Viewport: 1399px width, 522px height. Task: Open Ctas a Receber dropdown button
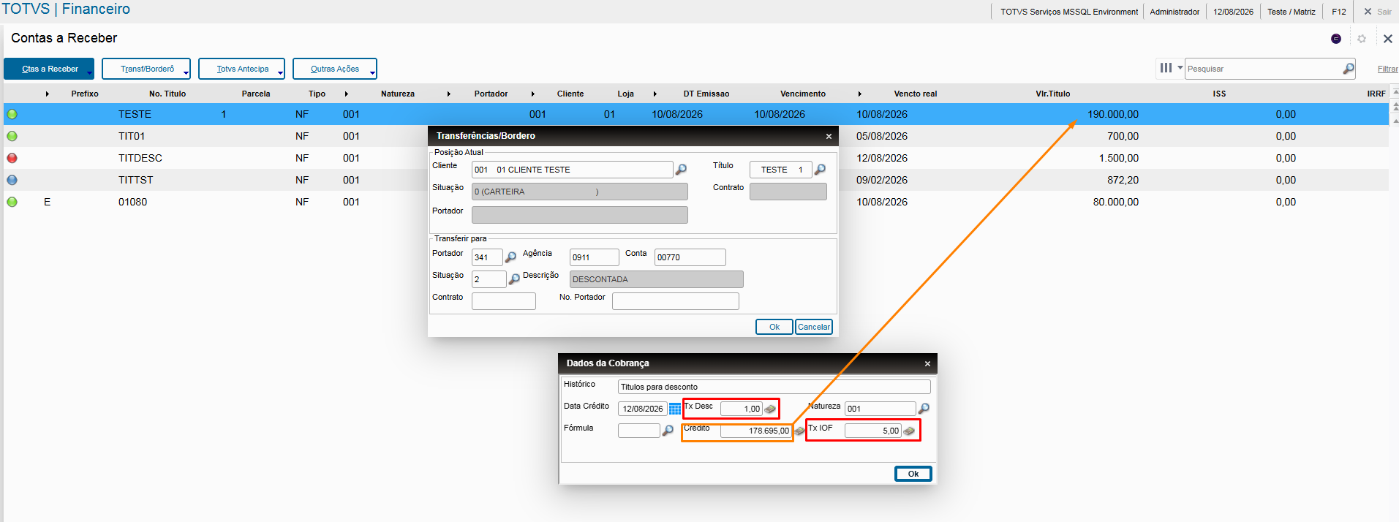[x=49, y=69]
